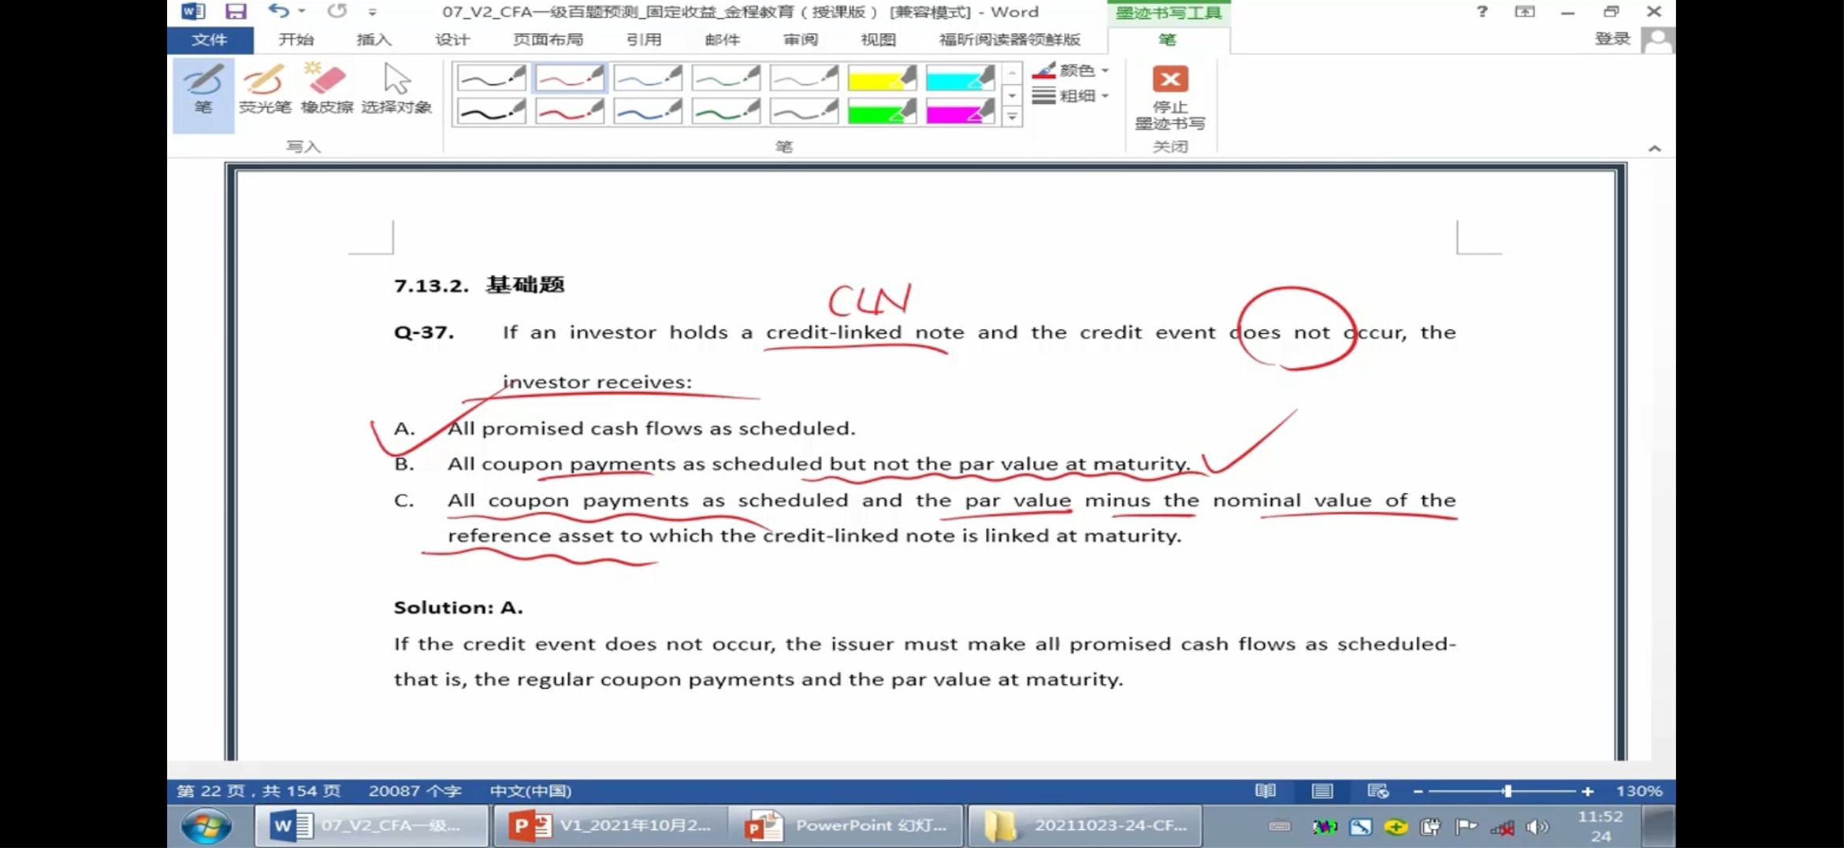Switch to Read Mode view icon
This screenshot has width=1844, height=848.
point(1265,791)
